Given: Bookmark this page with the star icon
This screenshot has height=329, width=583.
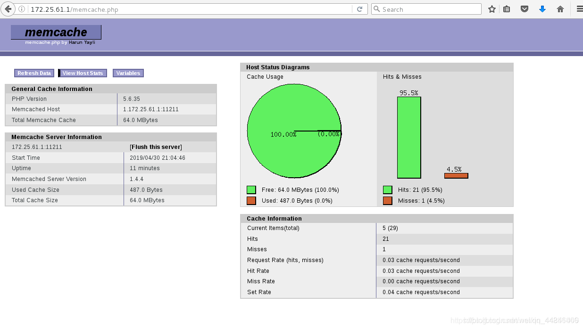Looking at the screenshot, I should pyautogui.click(x=492, y=9).
